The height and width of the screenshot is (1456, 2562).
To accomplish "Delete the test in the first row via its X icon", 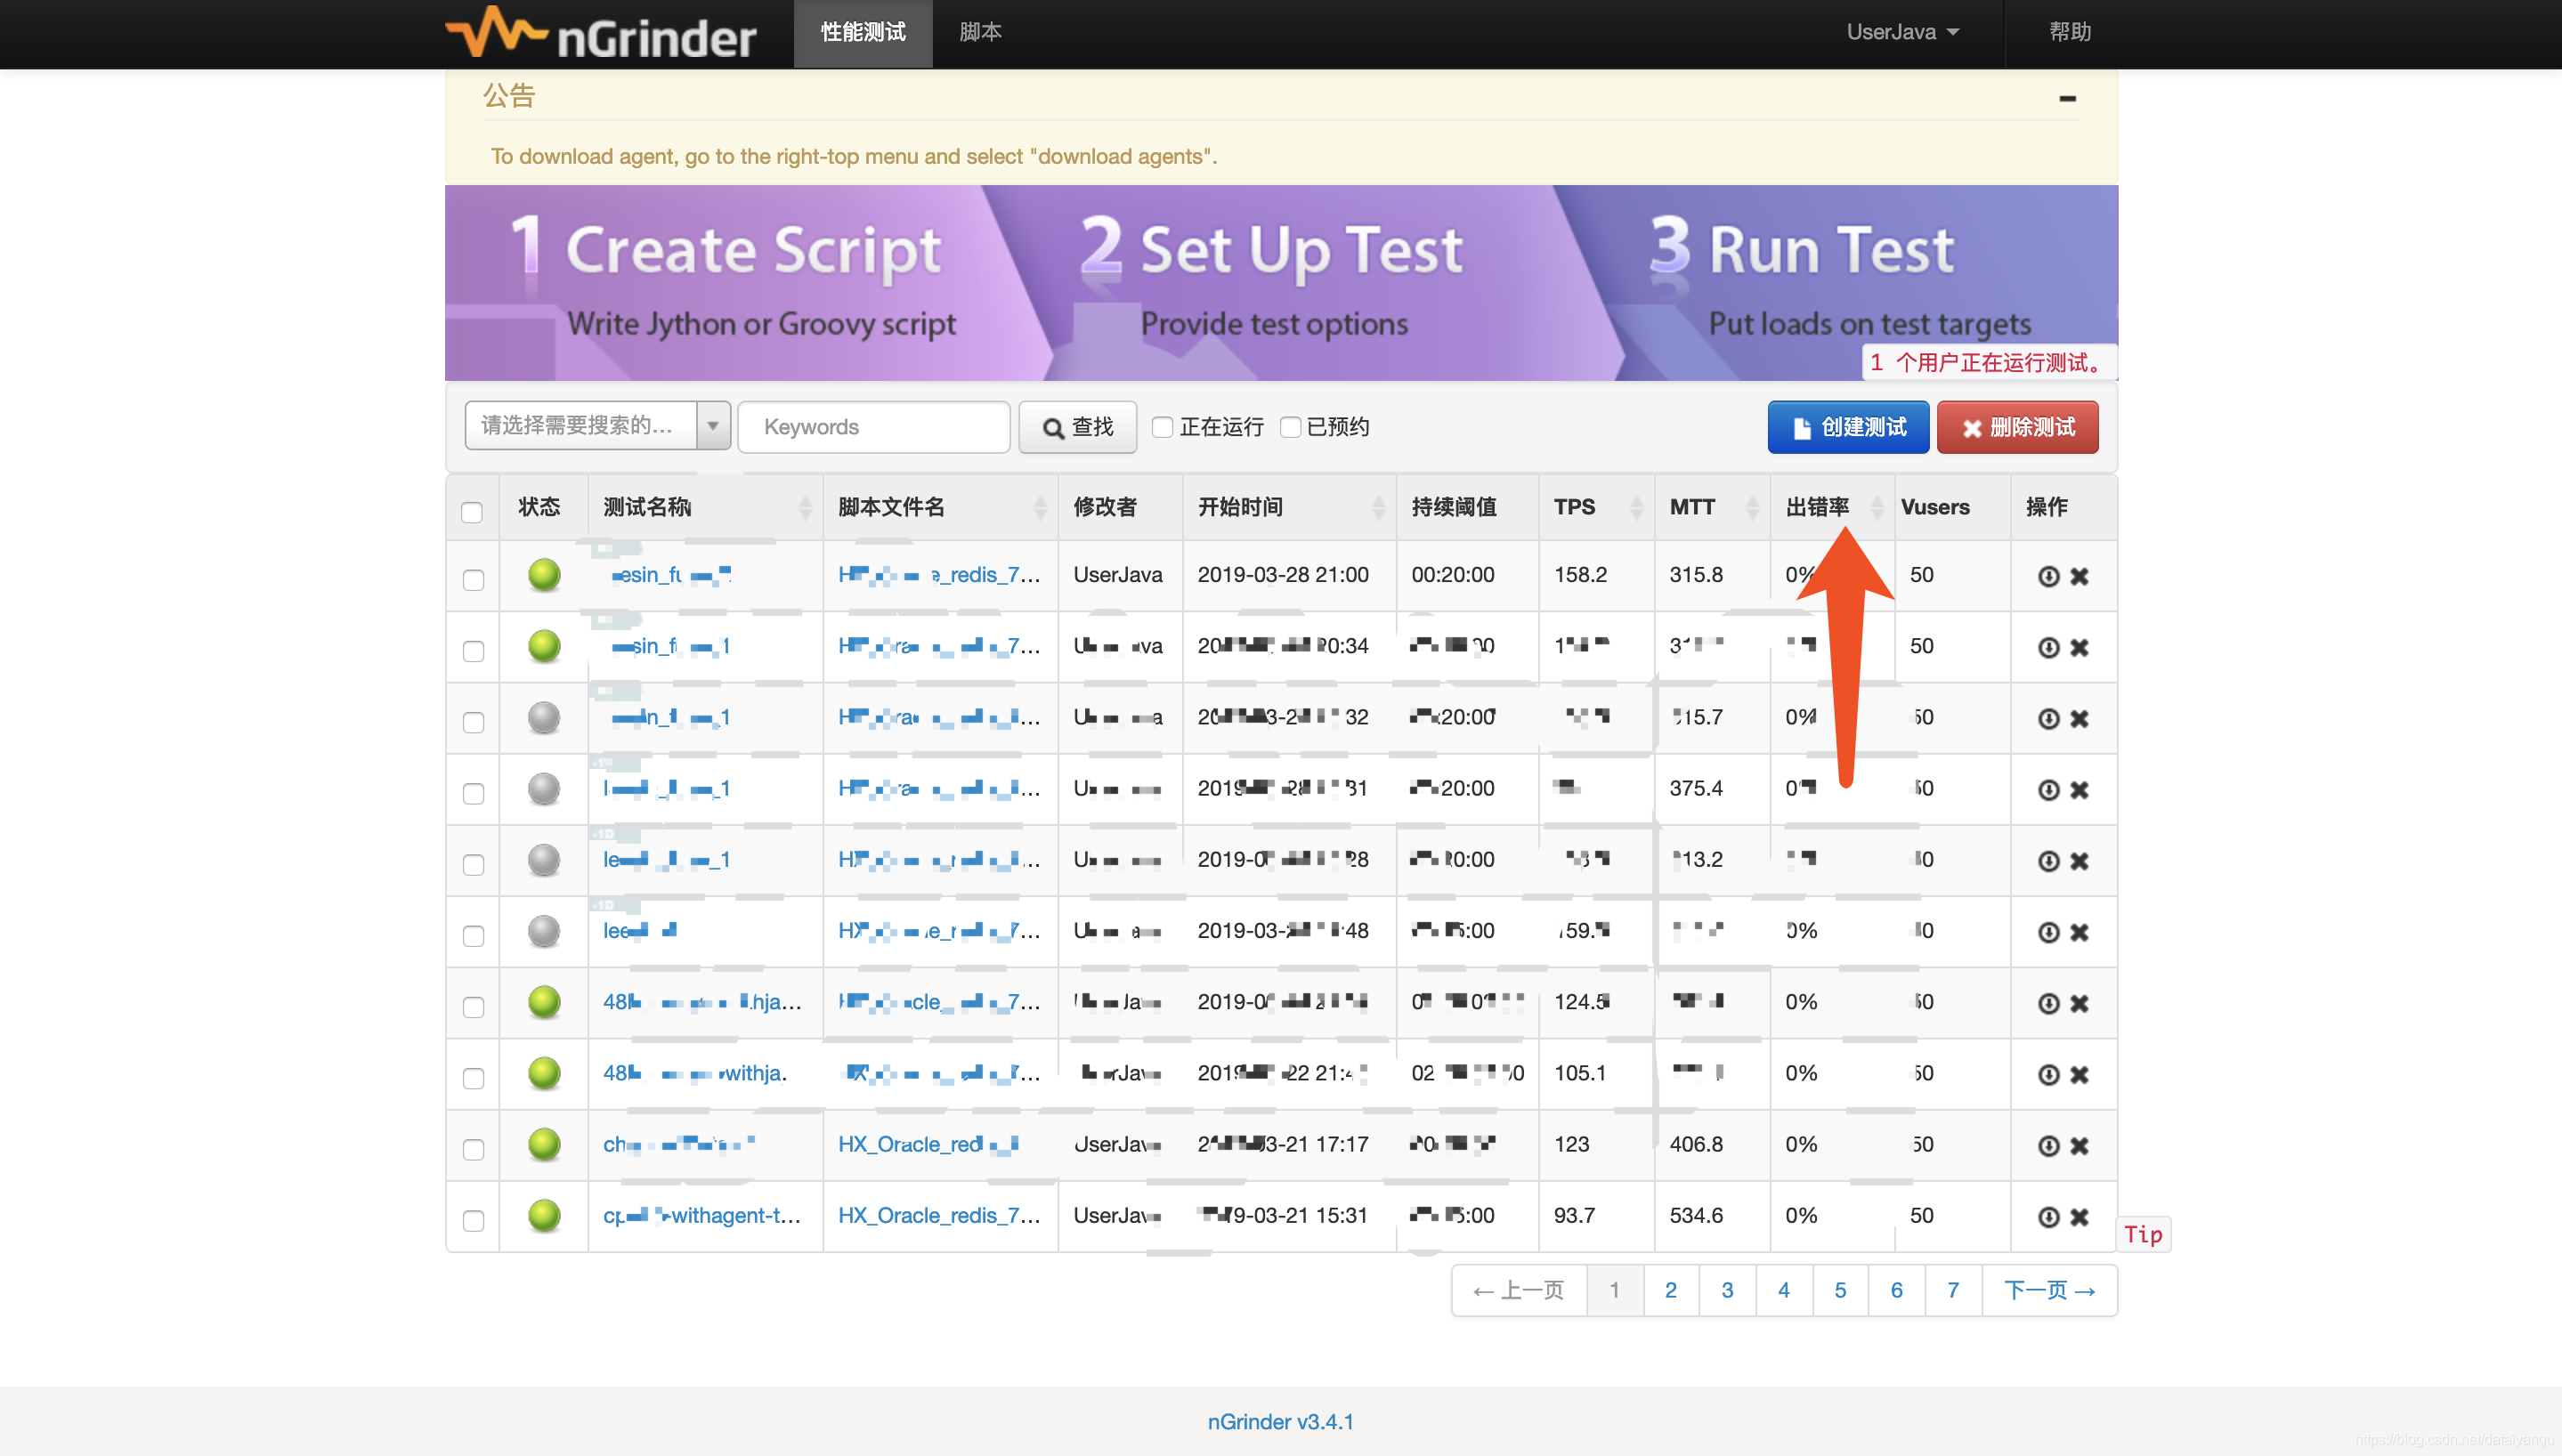I will point(2079,576).
